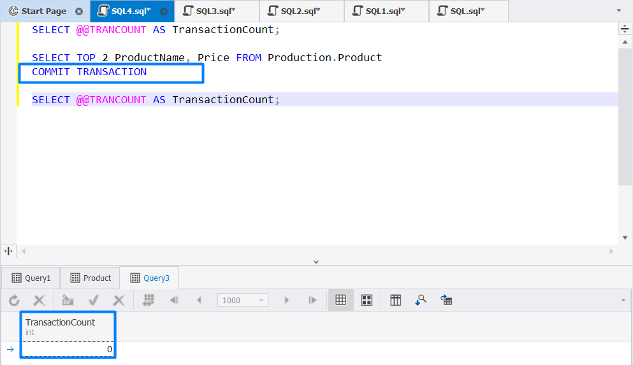Close the SQL4.sql* tab
This screenshot has width=633, height=365.
pos(164,11)
